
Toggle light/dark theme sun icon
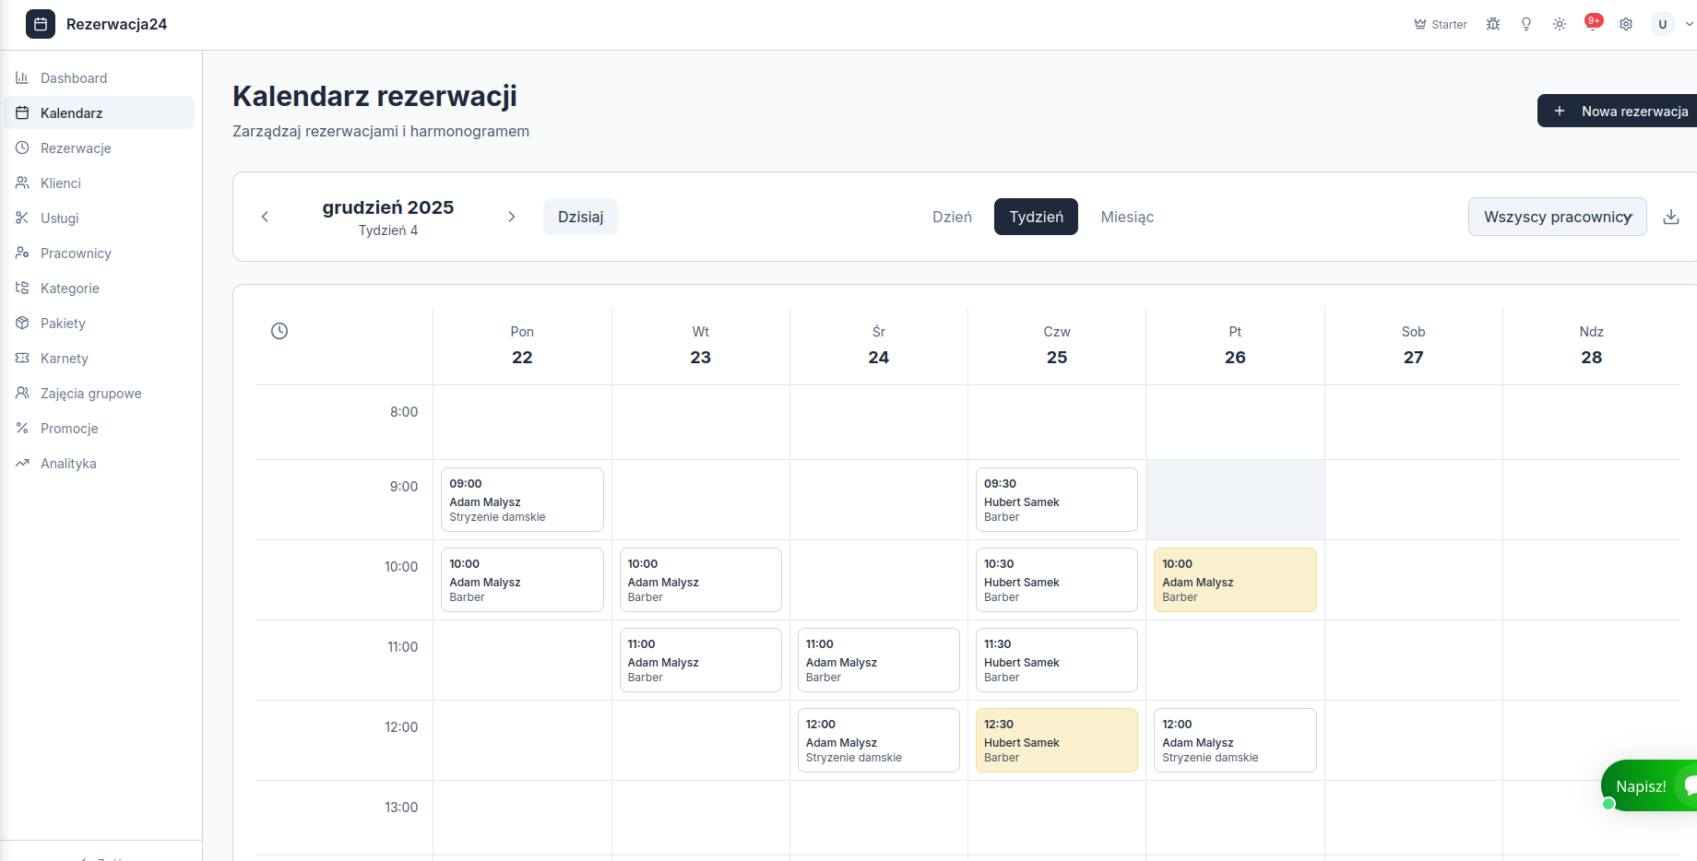[1560, 24]
